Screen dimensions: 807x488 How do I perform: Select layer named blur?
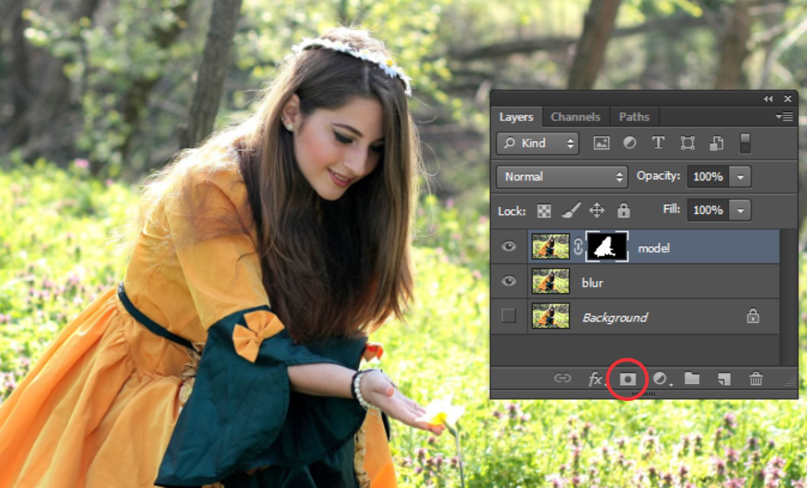[x=592, y=283]
